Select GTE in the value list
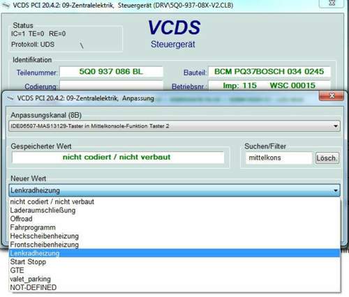Image resolution: width=349 pixels, height=297 pixels. pyautogui.click(x=174, y=271)
